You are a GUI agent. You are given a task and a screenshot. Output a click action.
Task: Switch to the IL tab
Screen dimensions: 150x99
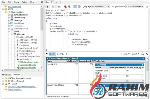pos(66,54)
